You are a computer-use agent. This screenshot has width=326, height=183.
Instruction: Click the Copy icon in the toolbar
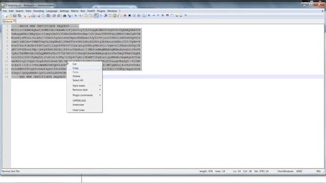[x=43, y=16]
